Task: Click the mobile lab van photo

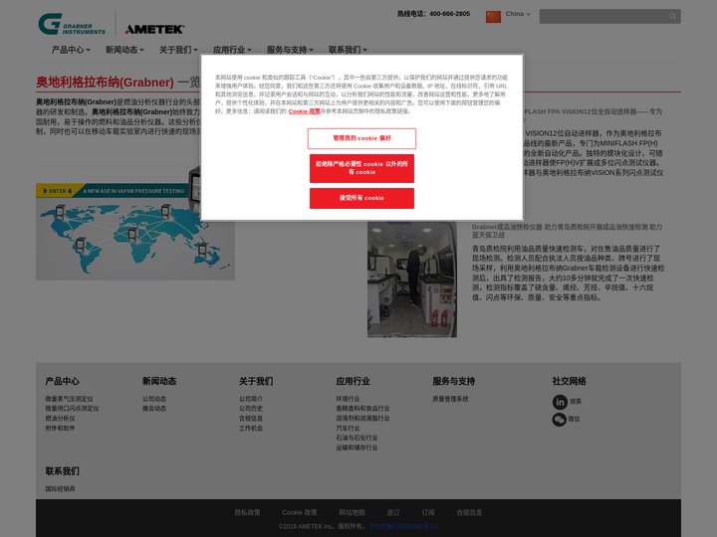Action: click(x=412, y=279)
